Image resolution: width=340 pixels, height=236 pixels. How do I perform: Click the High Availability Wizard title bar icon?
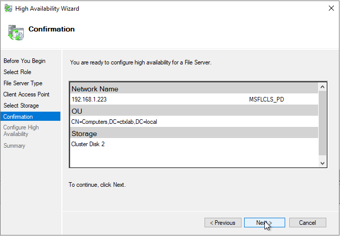8,9
